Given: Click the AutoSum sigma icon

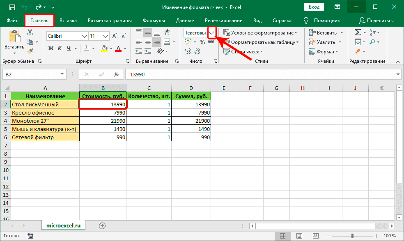Looking at the screenshot, I should pos(358,31).
